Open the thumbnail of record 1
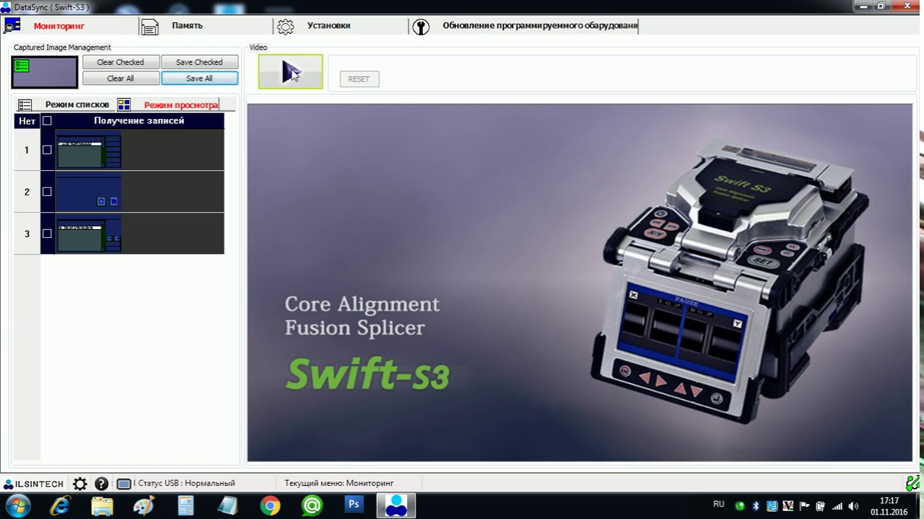 pos(88,151)
